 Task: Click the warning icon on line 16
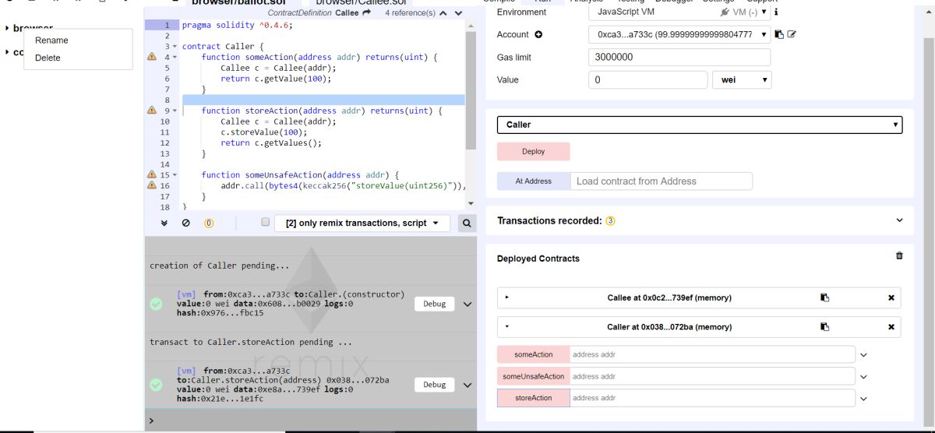click(152, 186)
